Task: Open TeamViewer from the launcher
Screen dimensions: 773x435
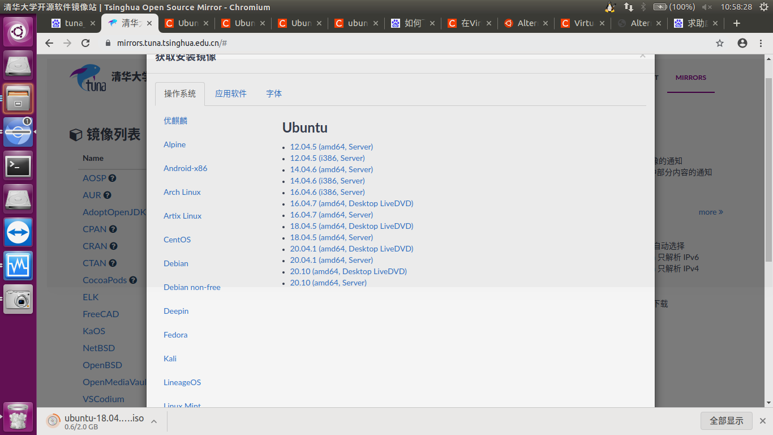Action: (x=18, y=232)
